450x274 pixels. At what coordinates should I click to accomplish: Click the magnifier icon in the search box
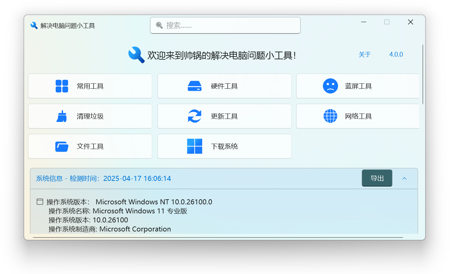159,25
